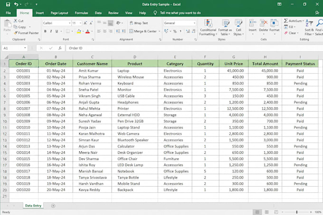Open Sort & Filter menu
This screenshot has width=323, height=215.
point(309,28)
